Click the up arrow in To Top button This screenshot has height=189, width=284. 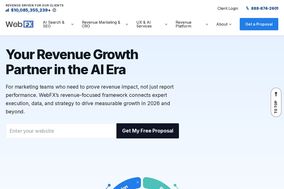pos(276,94)
